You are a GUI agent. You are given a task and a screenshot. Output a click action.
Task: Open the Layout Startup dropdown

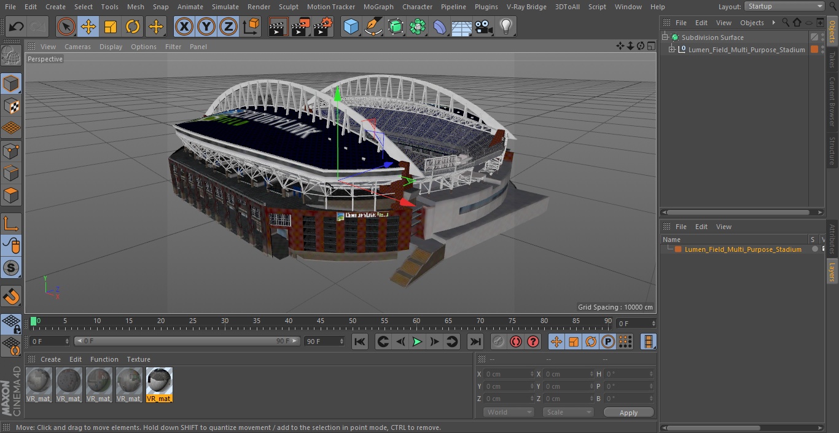(x=784, y=6)
